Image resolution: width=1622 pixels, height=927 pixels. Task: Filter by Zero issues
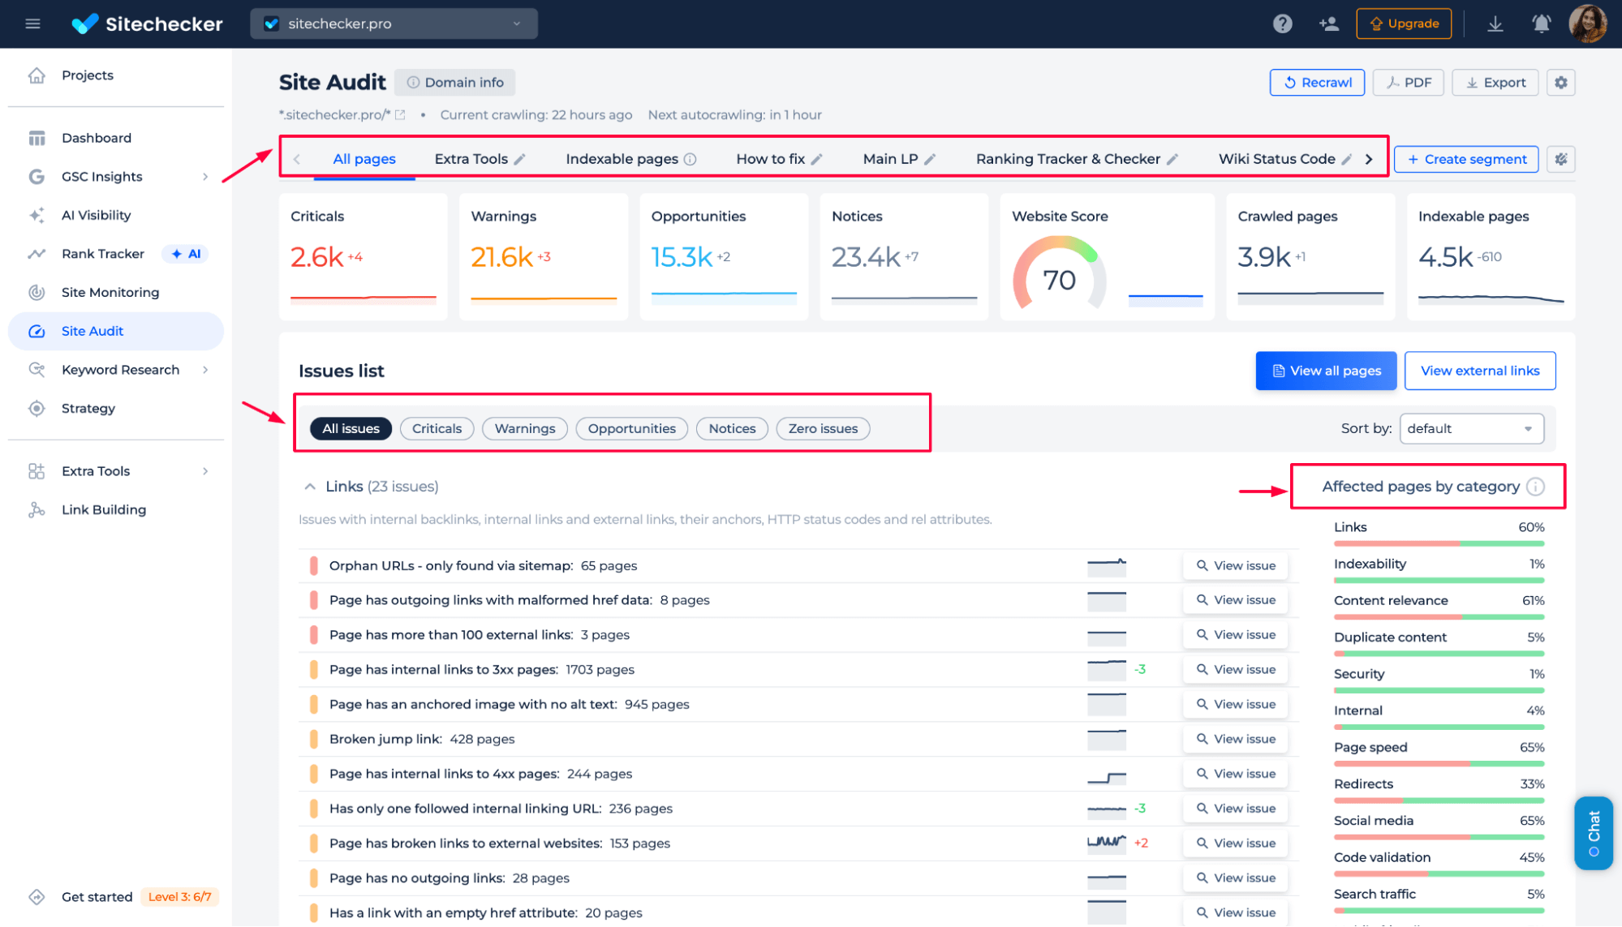point(823,428)
